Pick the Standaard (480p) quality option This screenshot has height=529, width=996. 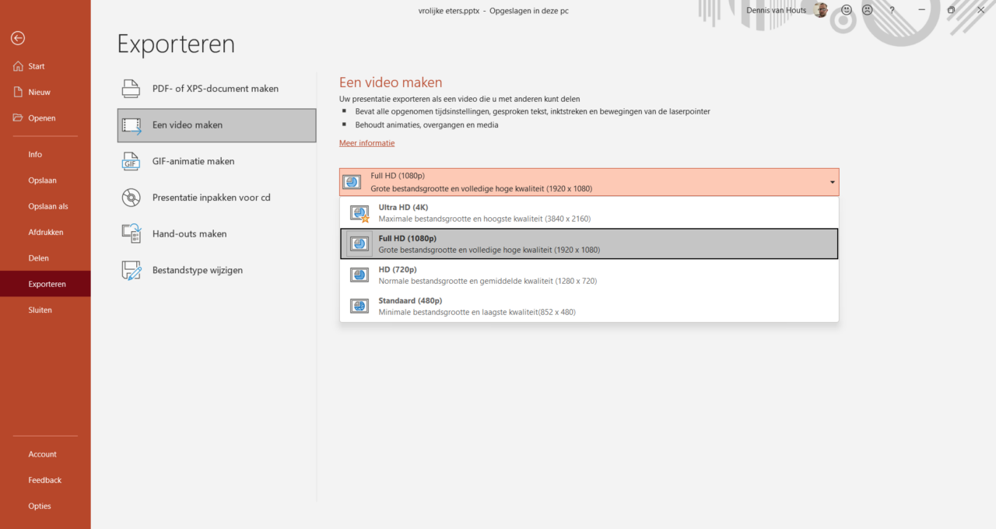(x=545, y=305)
